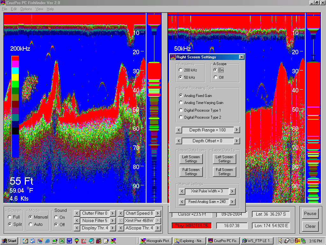Decrease Depth Offset with the left arrow

179,141
